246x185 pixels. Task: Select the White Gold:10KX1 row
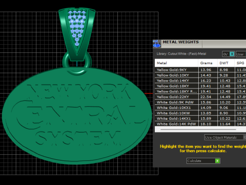point(200,107)
